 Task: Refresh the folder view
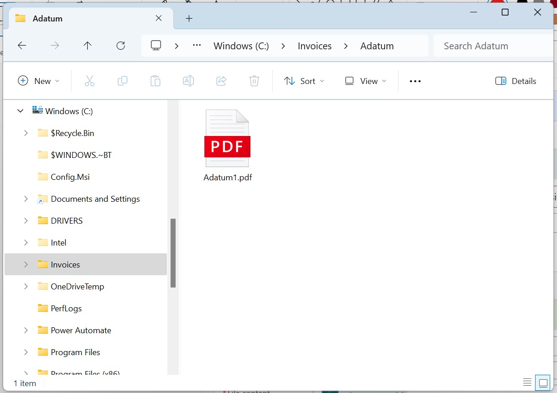click(x=120, y=45)
